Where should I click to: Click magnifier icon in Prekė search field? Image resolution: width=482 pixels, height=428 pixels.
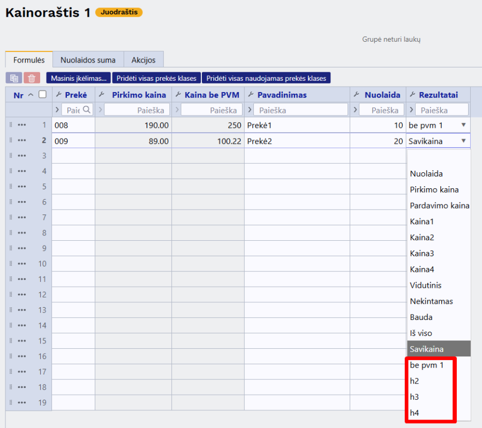86,110
